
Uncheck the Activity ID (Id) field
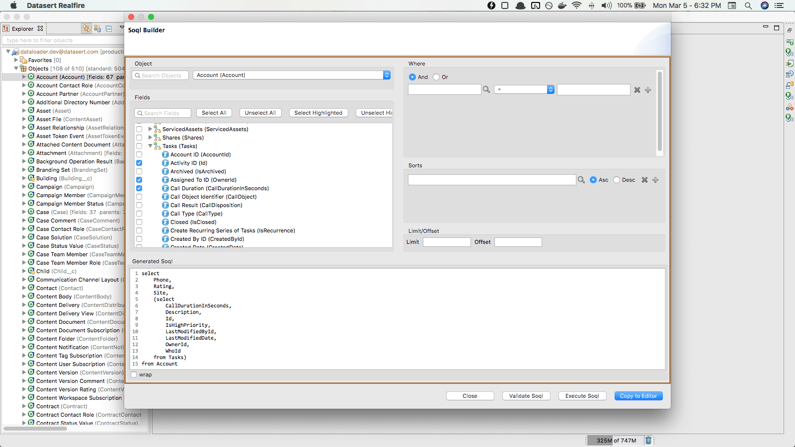(139, 163)
